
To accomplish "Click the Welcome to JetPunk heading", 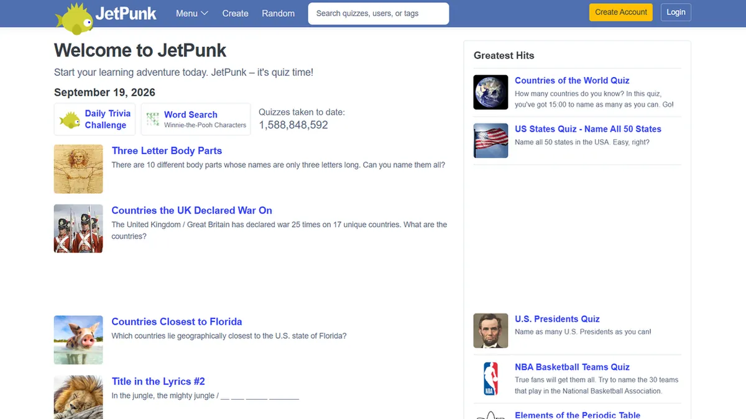I will 140,50.
